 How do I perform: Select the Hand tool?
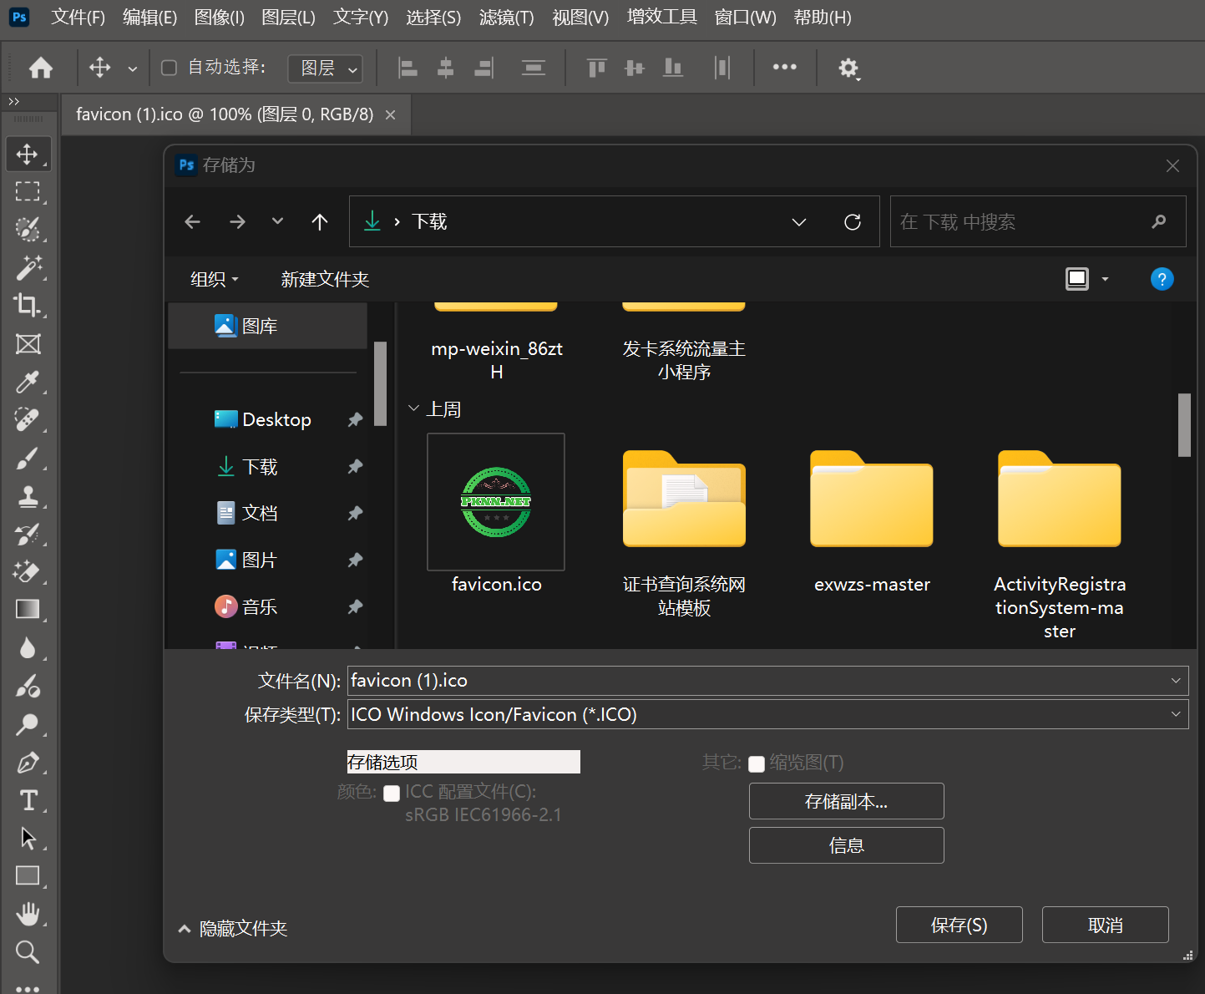28,914
